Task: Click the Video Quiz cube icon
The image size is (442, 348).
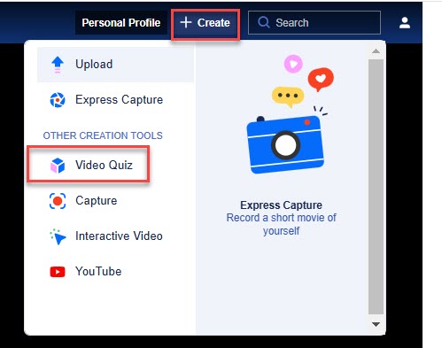Action: tap(58, 166)
